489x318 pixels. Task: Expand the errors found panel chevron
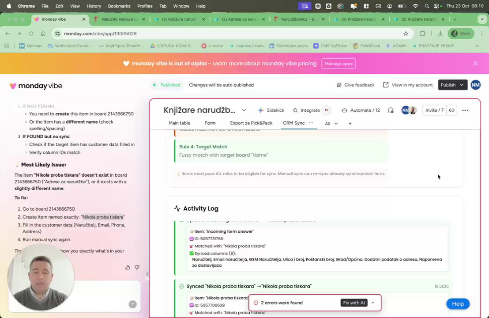coord(372,303)
